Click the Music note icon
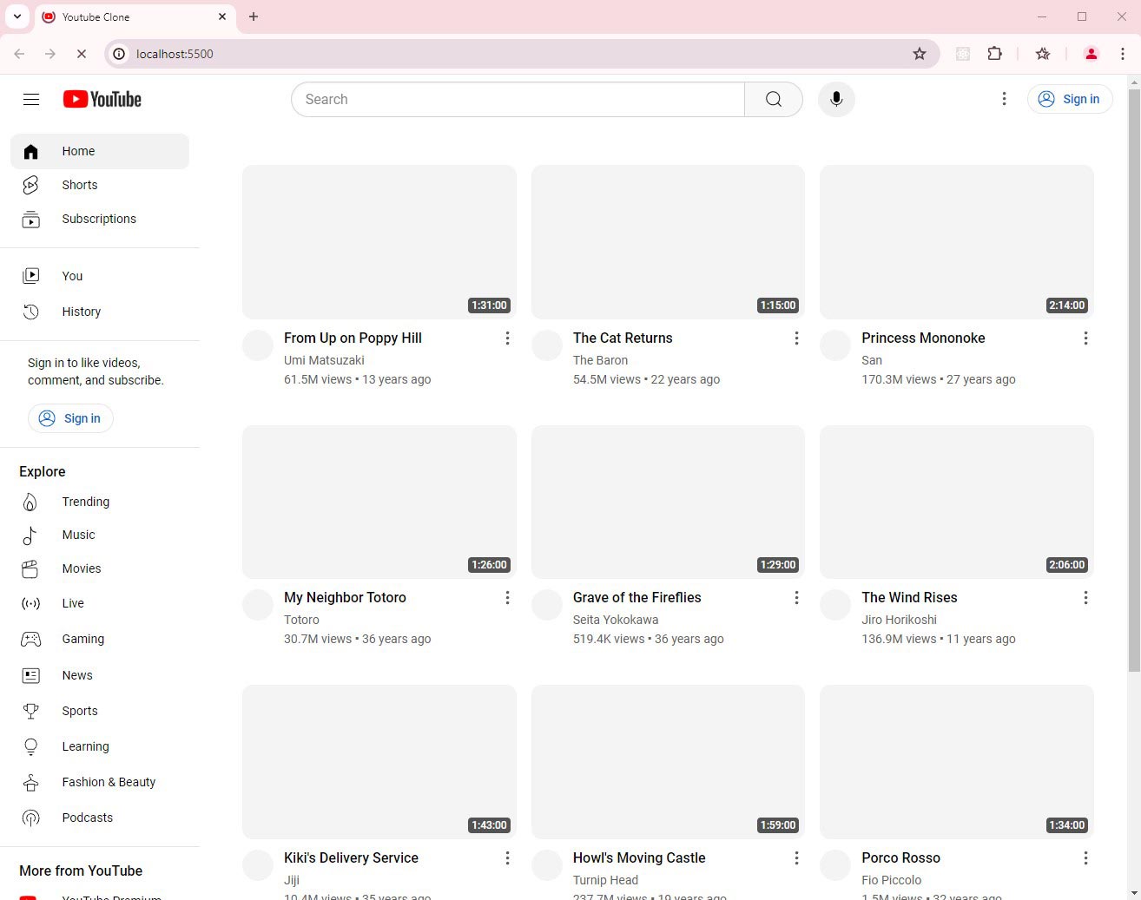1141x900 pixels. pyautogui.click(x=30, y=535)
